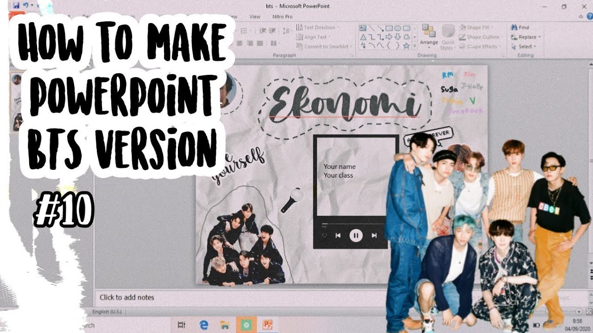Select the Arc shape

pos(372,45)
